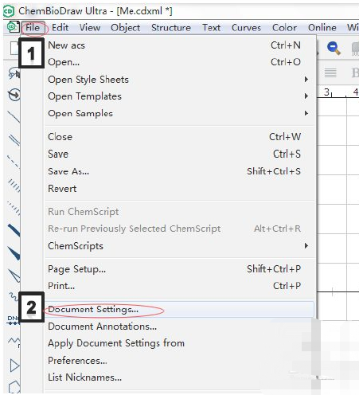The image size is (359, 395).
Task: Open Document Annotations... entry
Action: [179, 327]
